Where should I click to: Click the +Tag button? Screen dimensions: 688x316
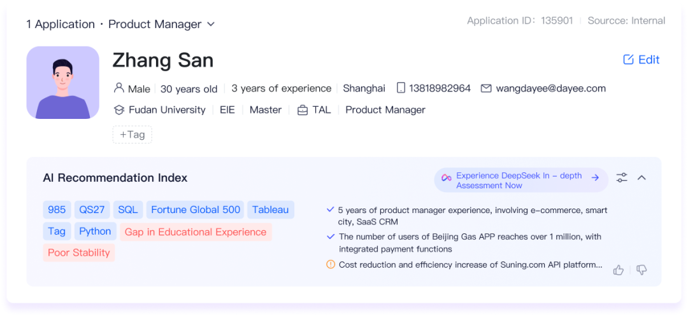(x=133, y=135)
